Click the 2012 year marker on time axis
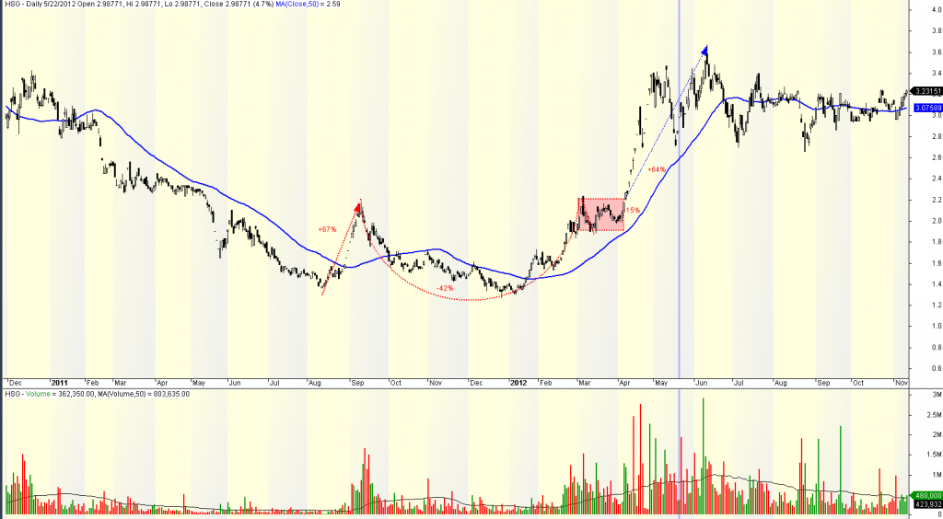The image size is (943, 519). tap(518, 382)
